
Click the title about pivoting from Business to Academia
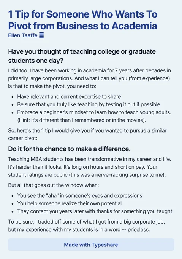click(x=83, y=20)
